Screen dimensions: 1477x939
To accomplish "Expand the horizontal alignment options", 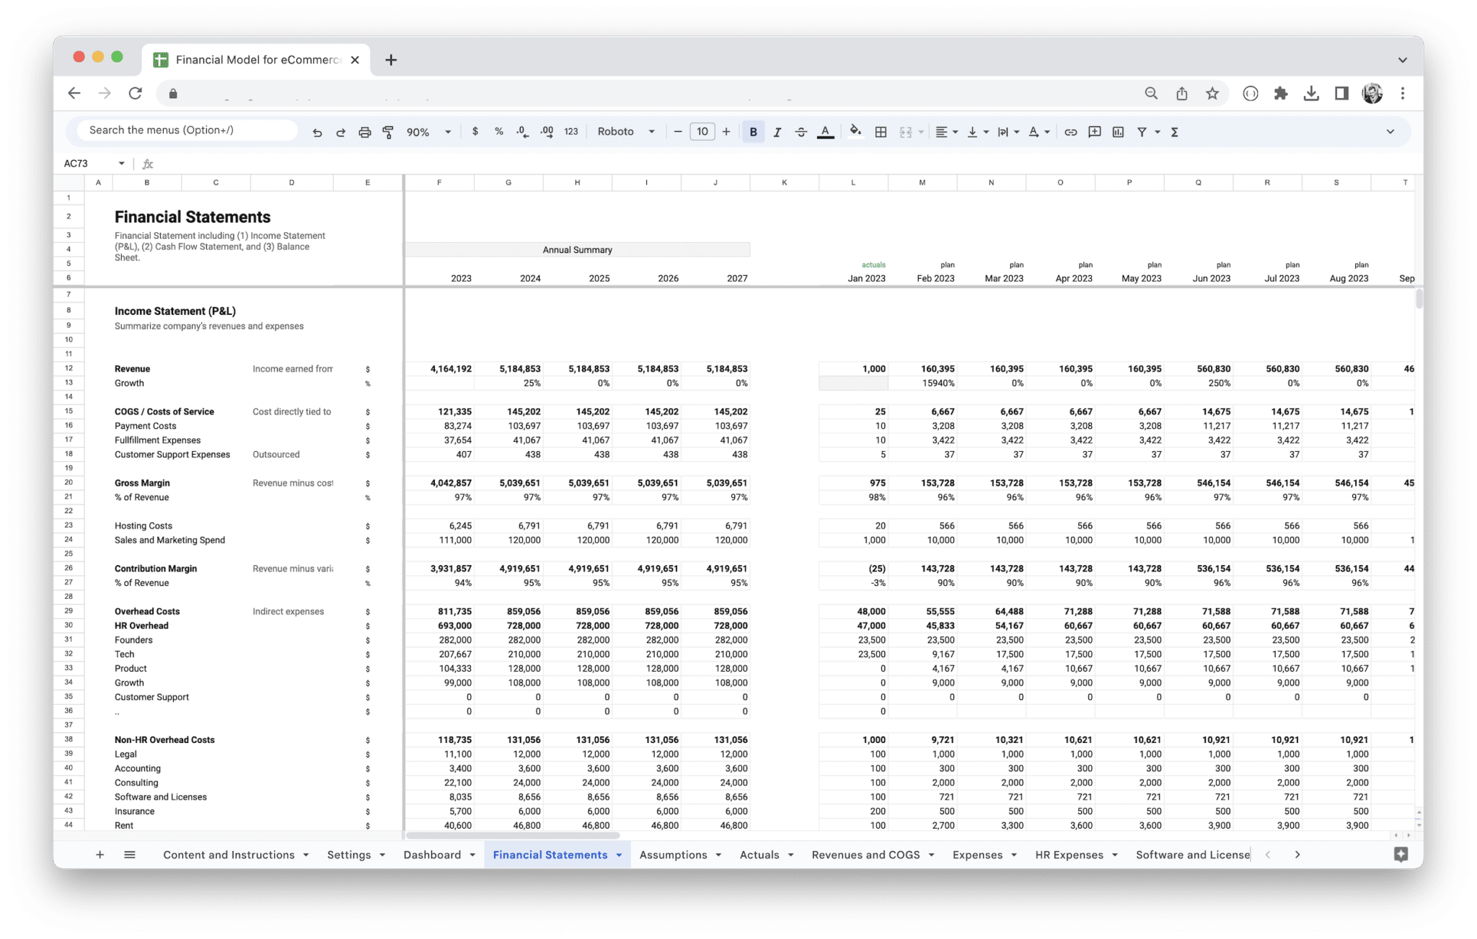I will (x=953, y=131).
